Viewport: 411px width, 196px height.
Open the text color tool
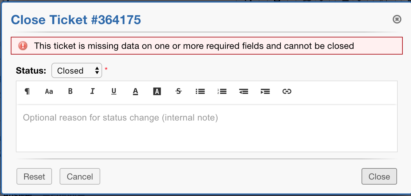pos(135,91)
